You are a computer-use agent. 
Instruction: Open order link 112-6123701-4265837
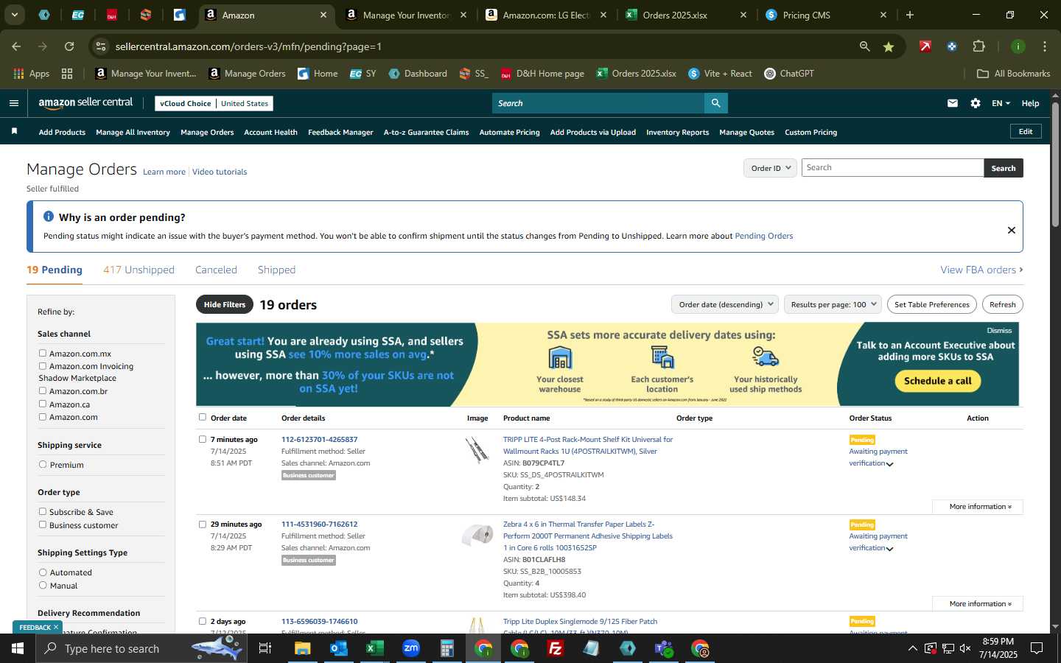(x=319, y=439)
